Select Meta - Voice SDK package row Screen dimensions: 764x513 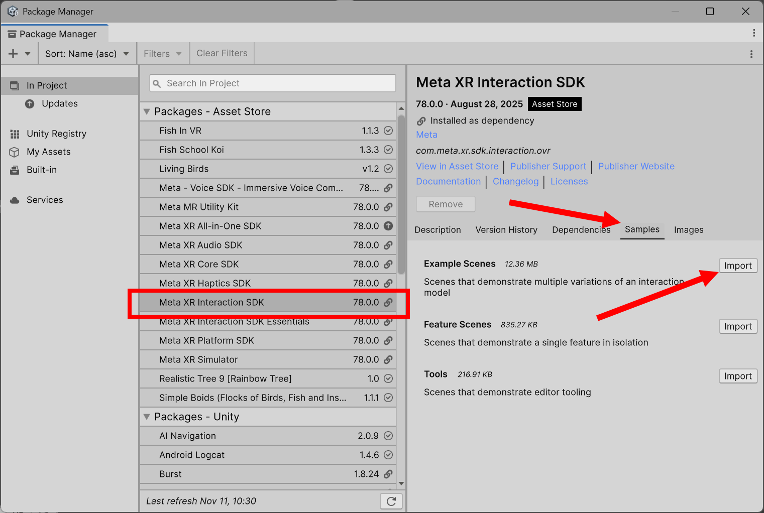(x=268, y=188)
